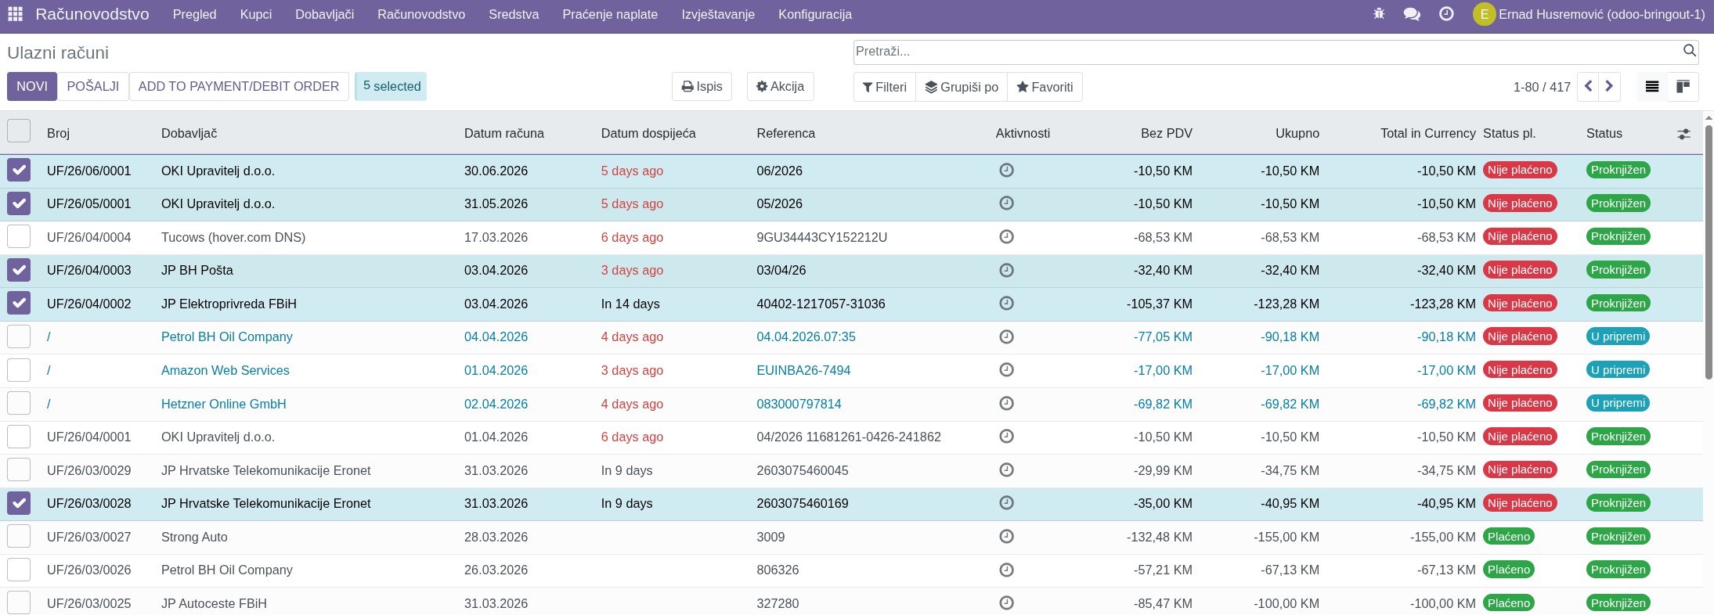Click the debug bug icon
Image resolution: width=1714 pixels, height=615 pixels.
[1379, 14]
